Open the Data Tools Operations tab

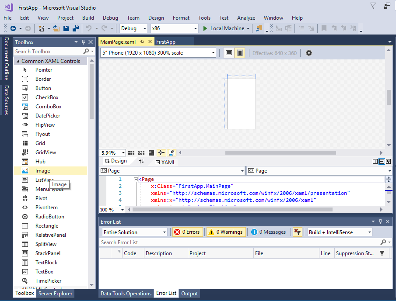[126, 294]
